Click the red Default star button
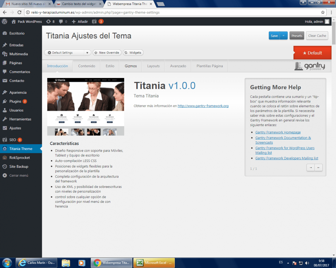This screenshot has height=268, width=336. coord(312,53)
